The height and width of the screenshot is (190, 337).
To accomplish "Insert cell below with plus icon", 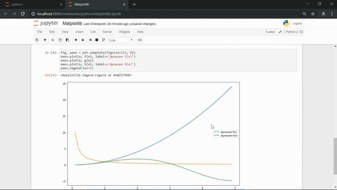I will pos(45,40).
